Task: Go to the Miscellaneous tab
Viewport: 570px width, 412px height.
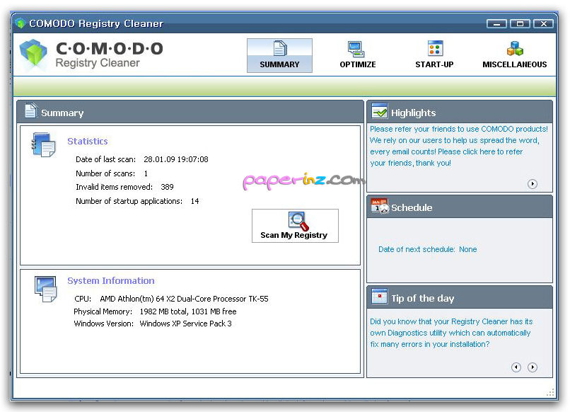Action: point(514,55)
